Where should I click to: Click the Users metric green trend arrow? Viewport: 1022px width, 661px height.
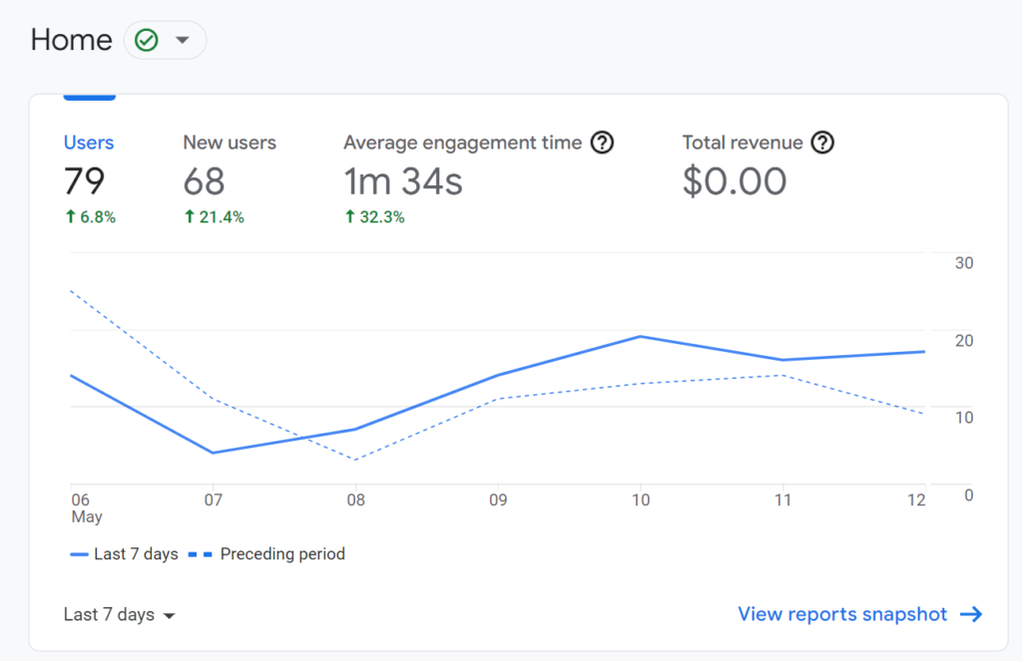pos(69,216)
